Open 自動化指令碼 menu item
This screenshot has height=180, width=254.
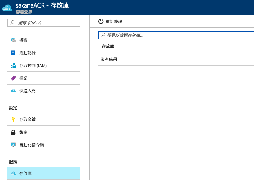[x=44, y=145]
